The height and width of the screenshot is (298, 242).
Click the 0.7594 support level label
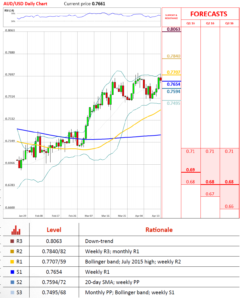(173, 92)
